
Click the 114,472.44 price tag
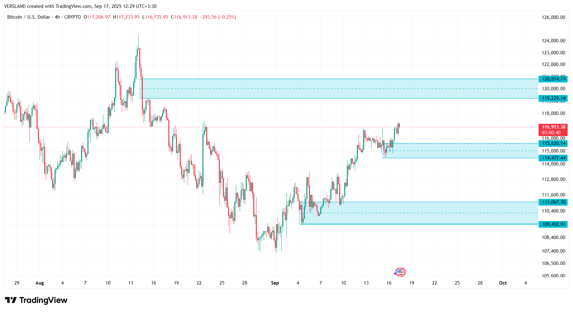553,158
